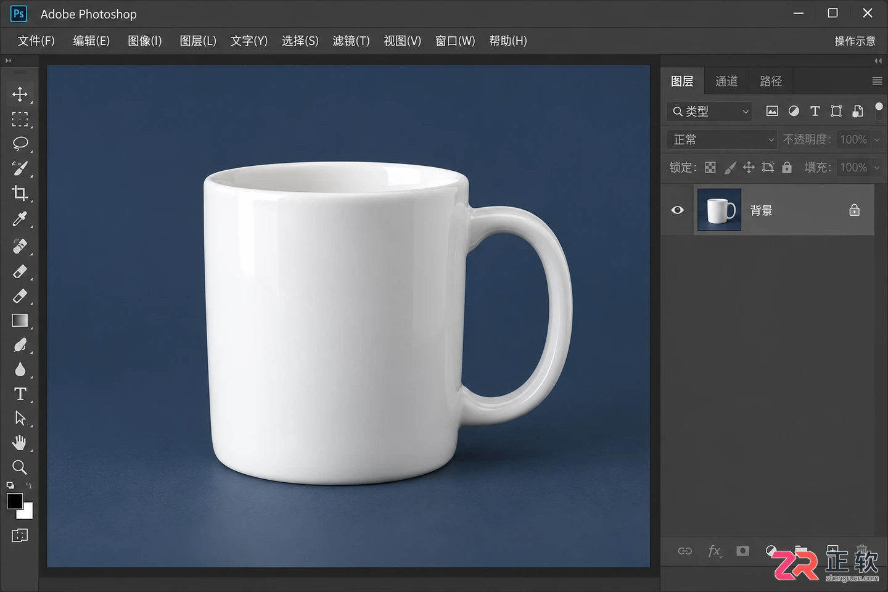This screenshot has height=592, width=888.
Task: Select the Gradient tool
Action: [20, 320]
